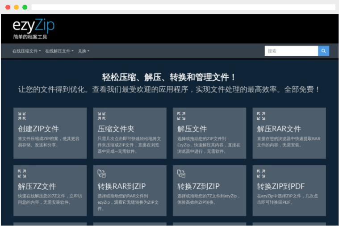Click the expand icon above 解压7Z文件

click(22, 173)
